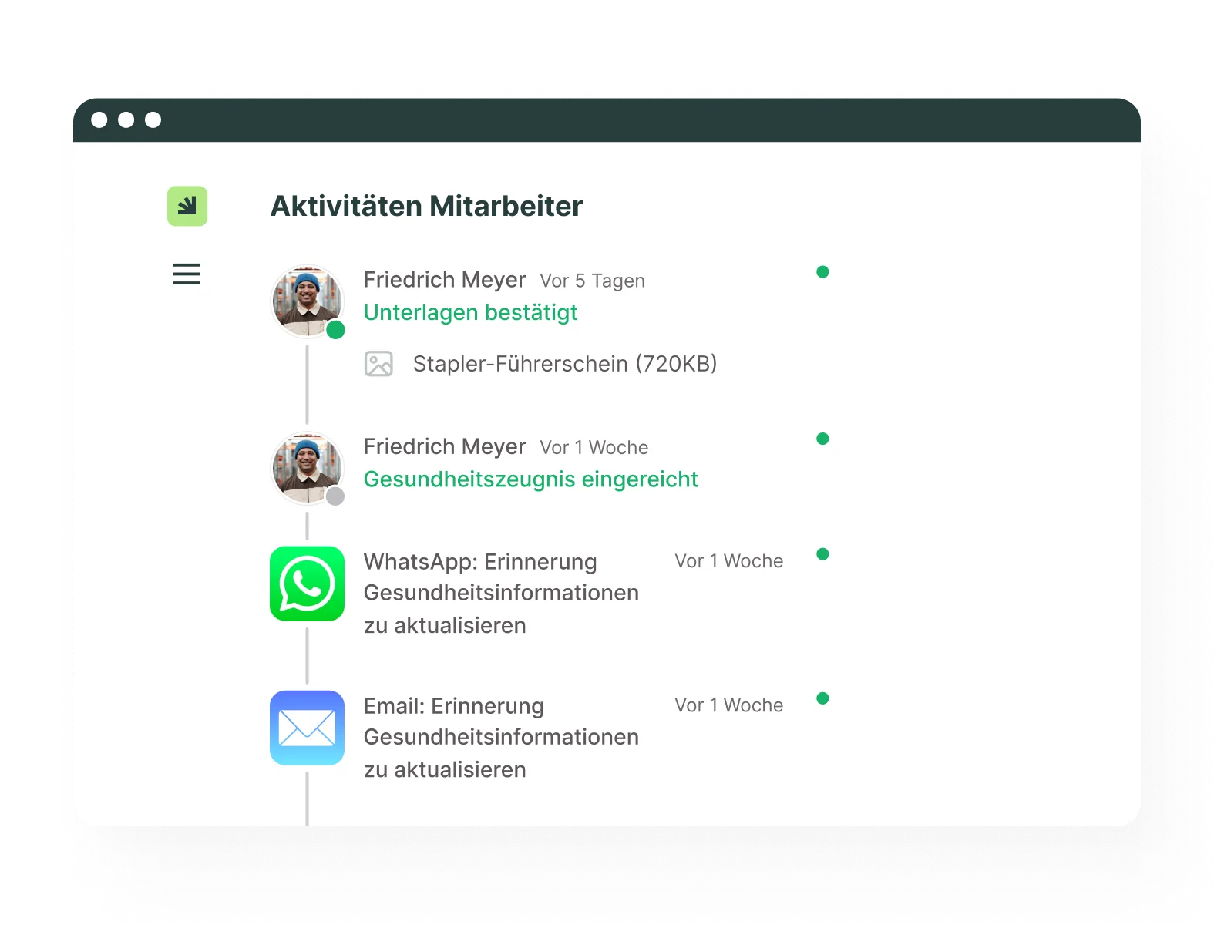1214x925 pixels.
Task: Click green dot right of Gesundheitszeugnis entry
Action: tap(822, 439)
